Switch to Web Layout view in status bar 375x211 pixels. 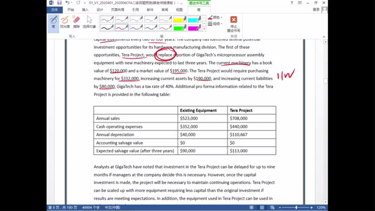point(272,207)
